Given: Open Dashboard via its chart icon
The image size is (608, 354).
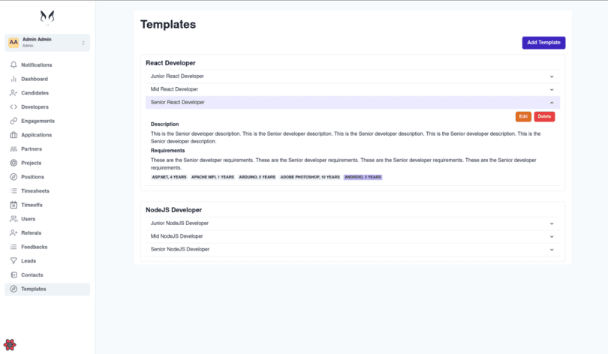Looking at the screenshot, I should point(14,79).
